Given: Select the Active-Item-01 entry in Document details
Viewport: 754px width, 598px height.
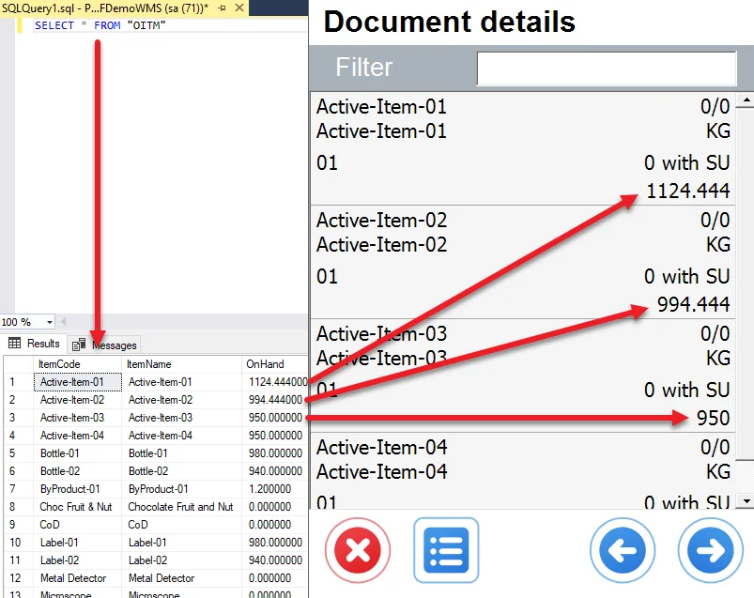Looking at the screenshot, I should click(521, 147).
